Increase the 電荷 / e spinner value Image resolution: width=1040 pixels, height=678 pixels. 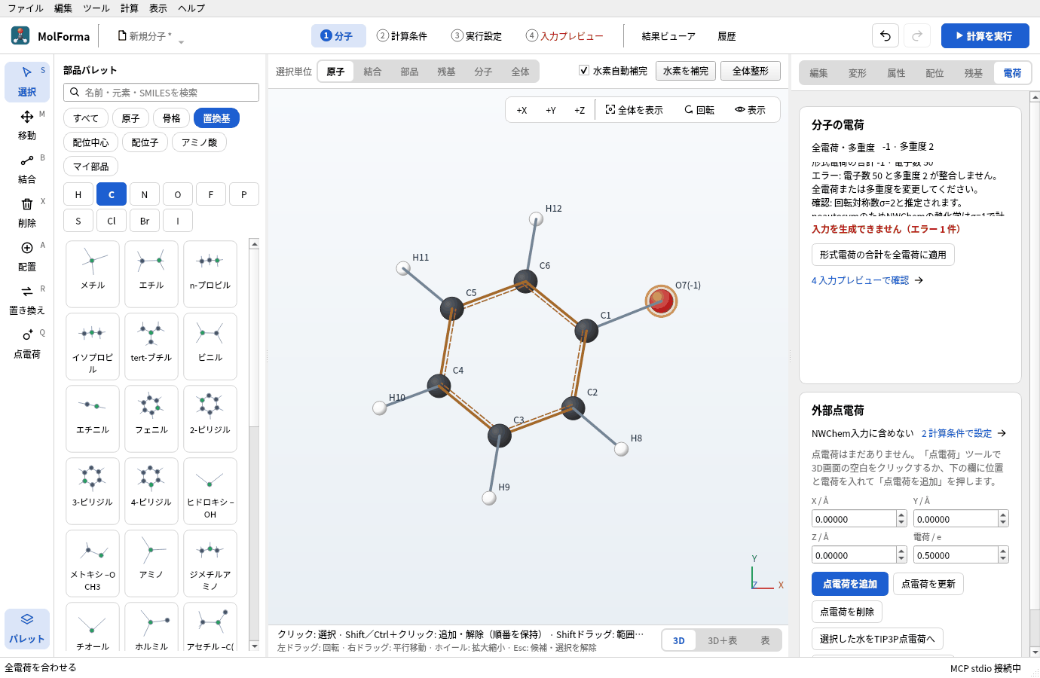click(1003, 551)
